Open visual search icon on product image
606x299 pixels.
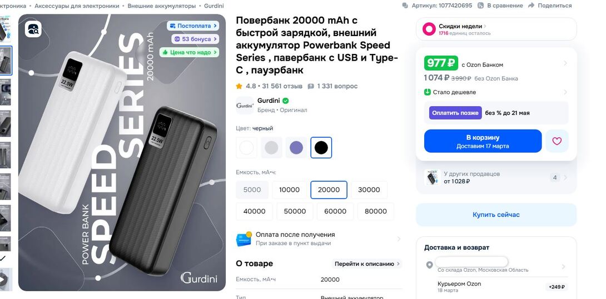click(33, 29)
